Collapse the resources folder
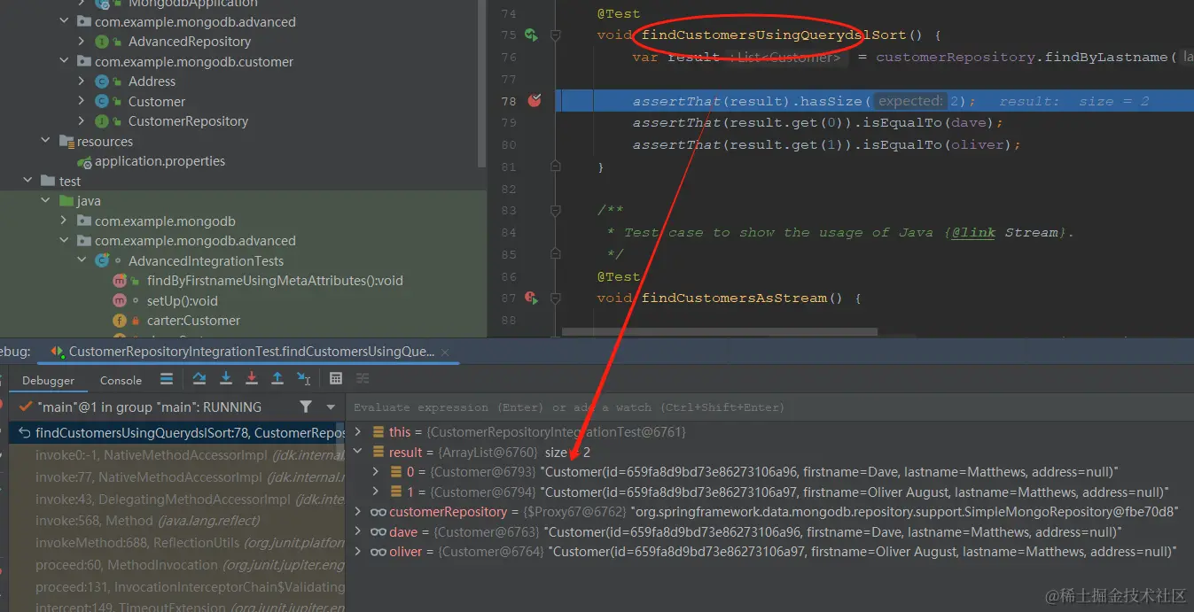 (x=46, y=142)
